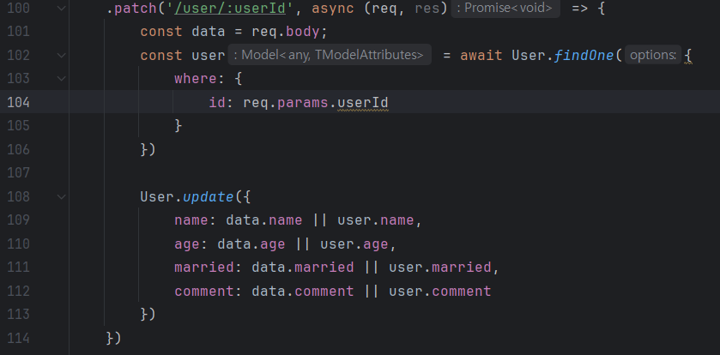This screenshot has height=355, width=720.
Task: Click line number 112 in the gutter
Action: (x=19, y=292)
